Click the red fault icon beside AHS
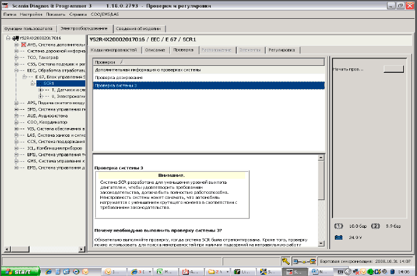The width and height of the screenshot is (417, 276). (23, 45)
